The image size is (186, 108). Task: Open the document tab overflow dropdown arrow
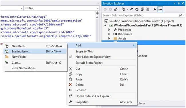(98, 3)
